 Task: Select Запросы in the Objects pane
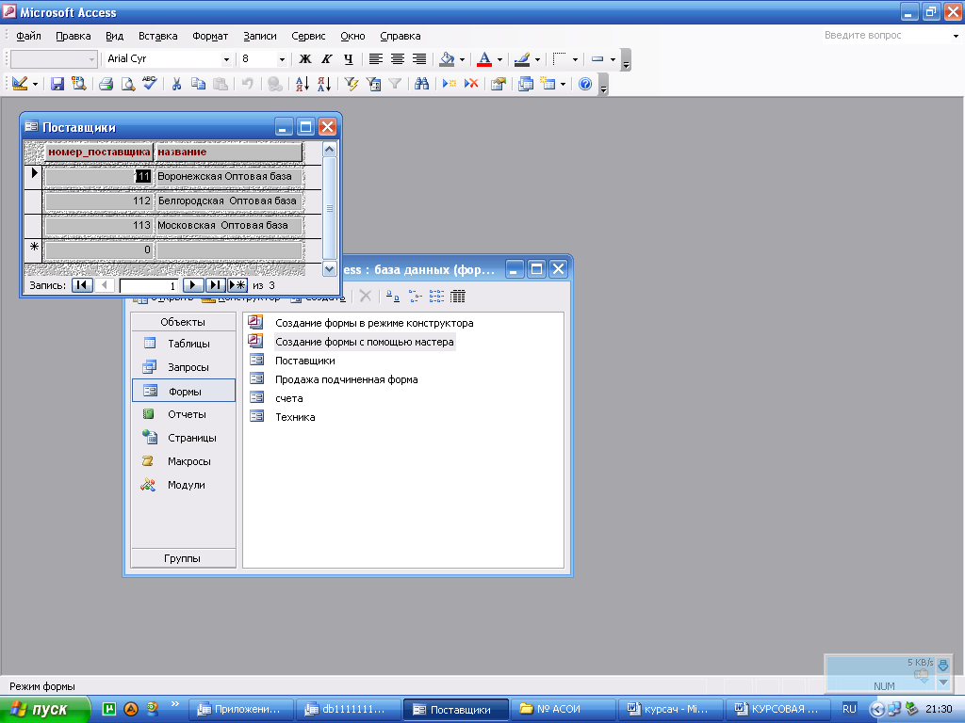tap(184, 367)
